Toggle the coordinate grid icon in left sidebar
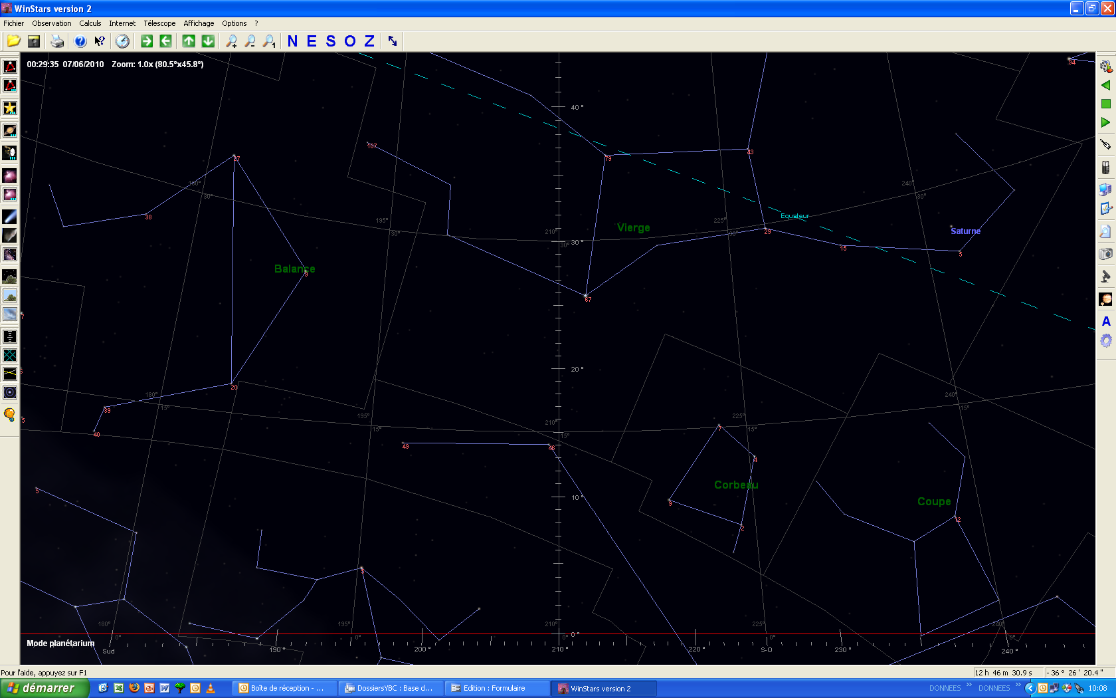 pyautogui.click(x=10, y=356)
